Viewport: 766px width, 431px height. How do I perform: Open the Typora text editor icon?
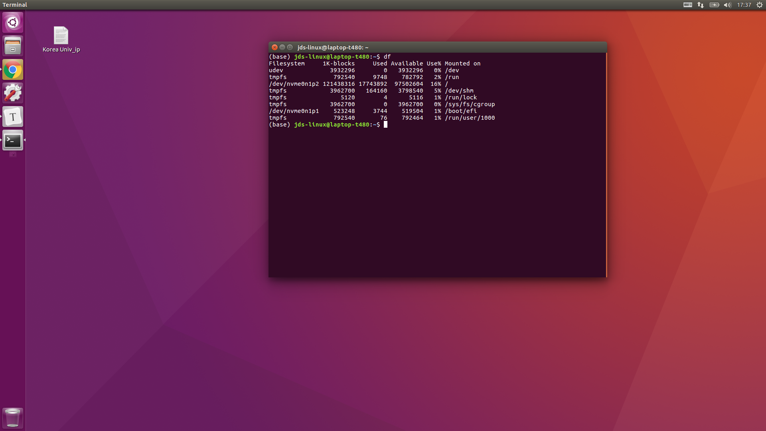[x=13, y=117]
